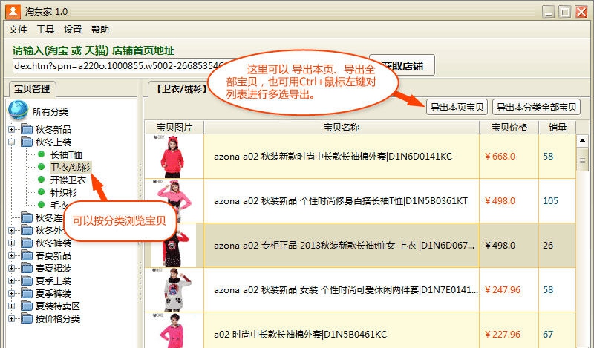The image size is (594, 348).
Task: Expand the 夏季上装 tree node
Action: 11,281
